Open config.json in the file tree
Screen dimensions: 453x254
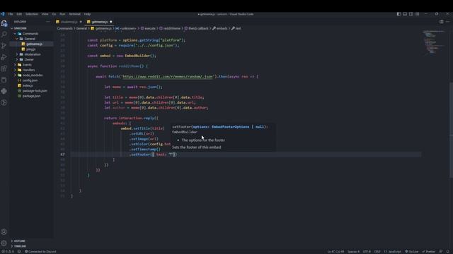(30, 80)
